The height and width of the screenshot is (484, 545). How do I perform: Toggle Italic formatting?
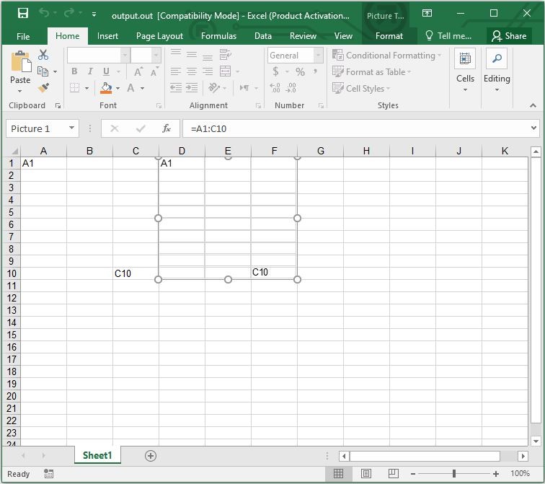click(x=90, y=71)
